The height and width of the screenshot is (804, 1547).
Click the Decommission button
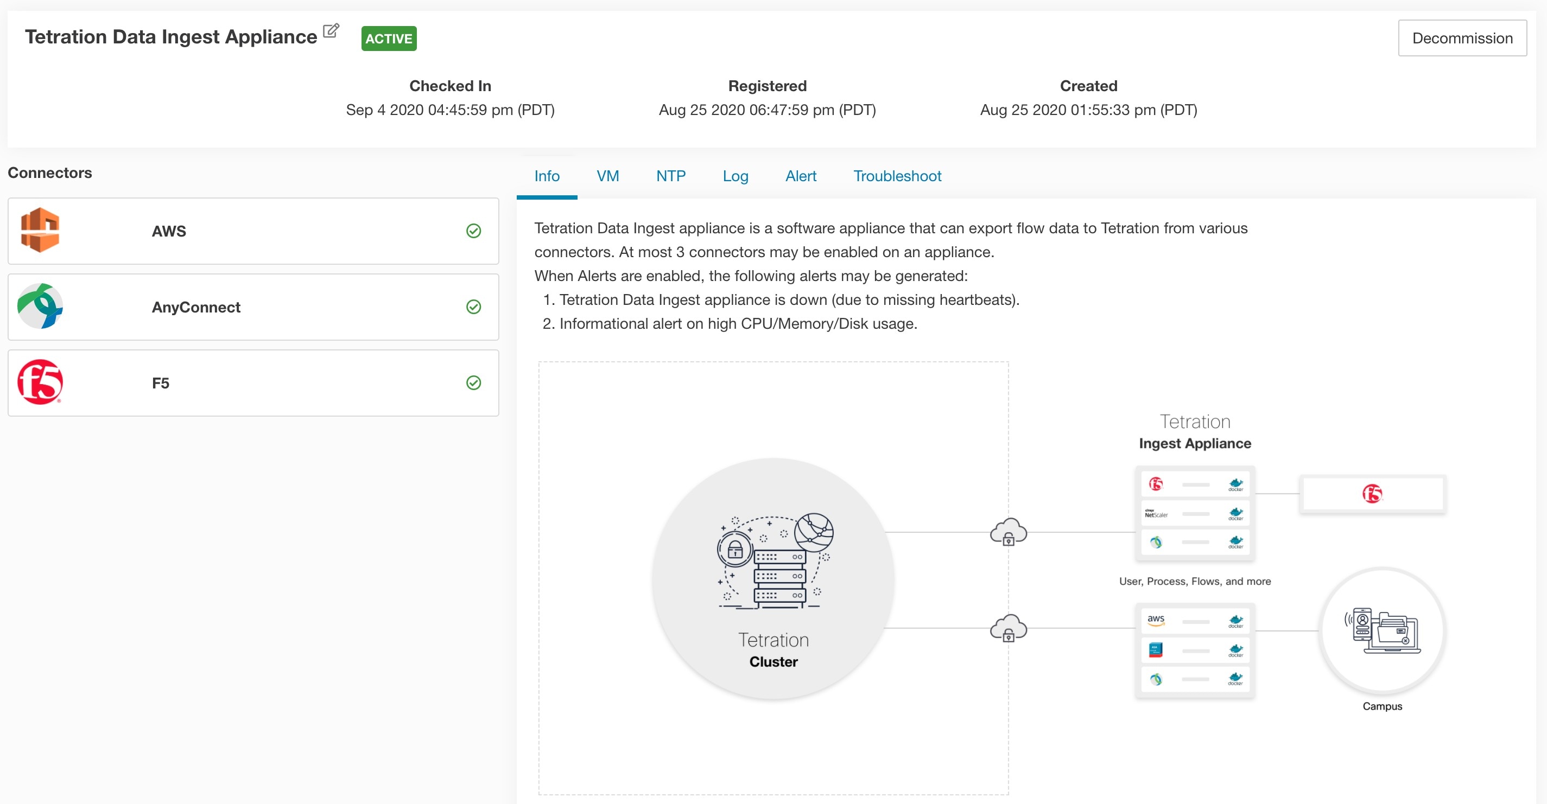[x=1462, y=38]
